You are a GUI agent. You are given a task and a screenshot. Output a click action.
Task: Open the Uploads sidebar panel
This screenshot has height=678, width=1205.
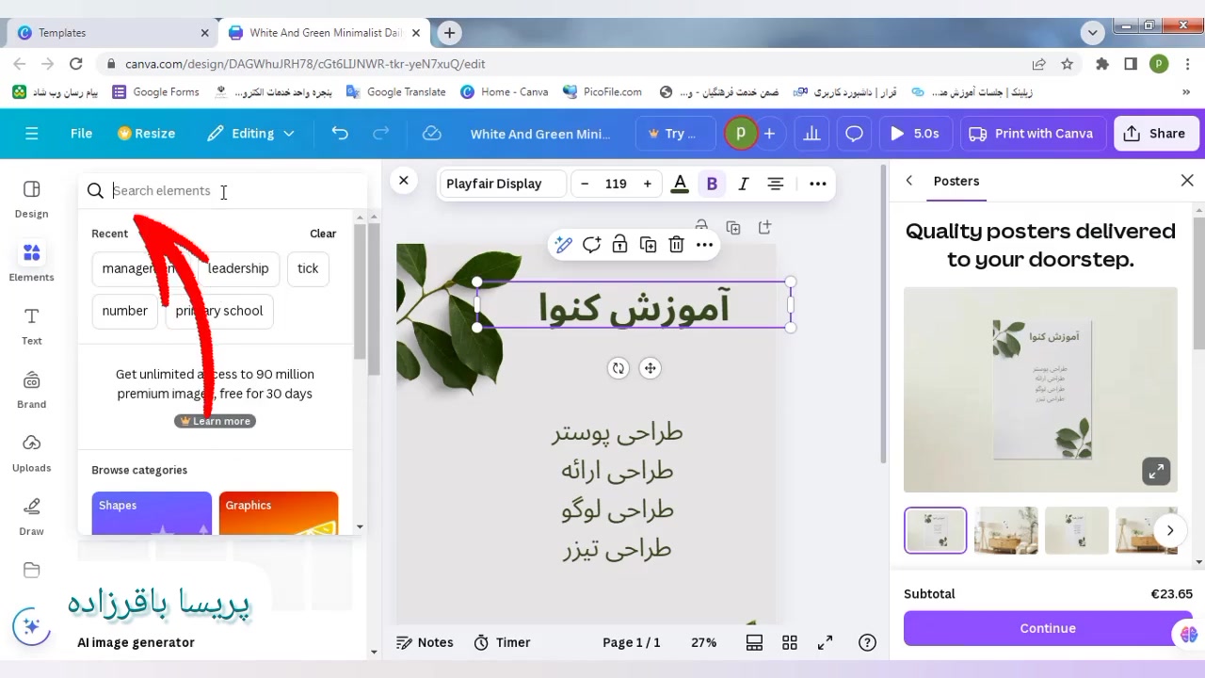(x=31, y=453)
